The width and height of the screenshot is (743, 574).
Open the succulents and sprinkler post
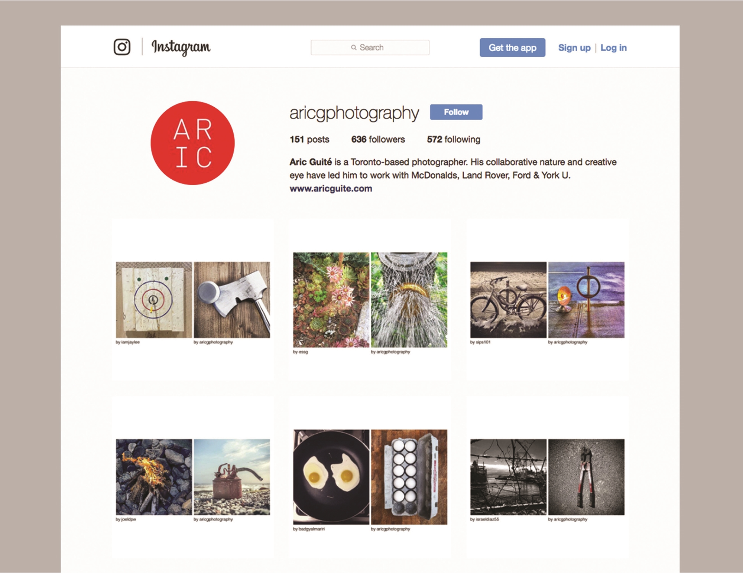(x=370, y=300)
